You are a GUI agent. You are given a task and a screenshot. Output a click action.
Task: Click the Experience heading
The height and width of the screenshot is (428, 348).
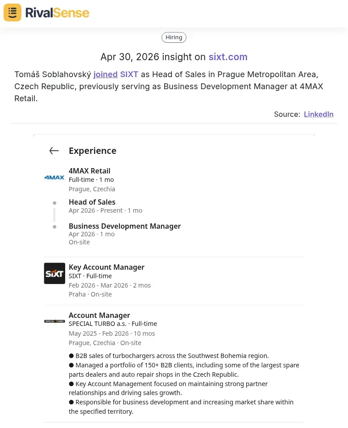click(92, 151)
